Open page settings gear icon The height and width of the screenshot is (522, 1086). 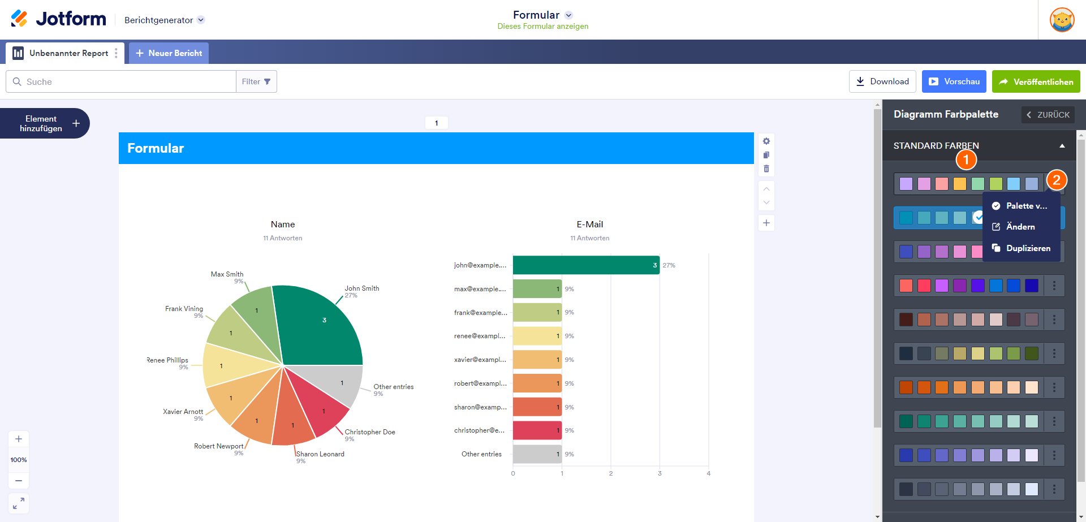tap(766, 141)
